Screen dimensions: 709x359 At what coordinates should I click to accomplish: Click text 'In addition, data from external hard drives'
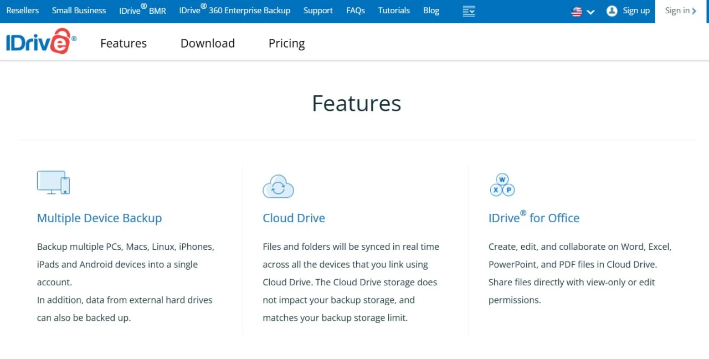click(x=125, y=300)
